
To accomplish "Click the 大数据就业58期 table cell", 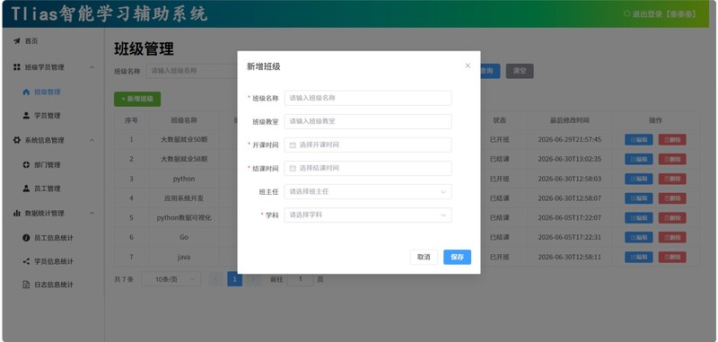I will coord(184,159).
